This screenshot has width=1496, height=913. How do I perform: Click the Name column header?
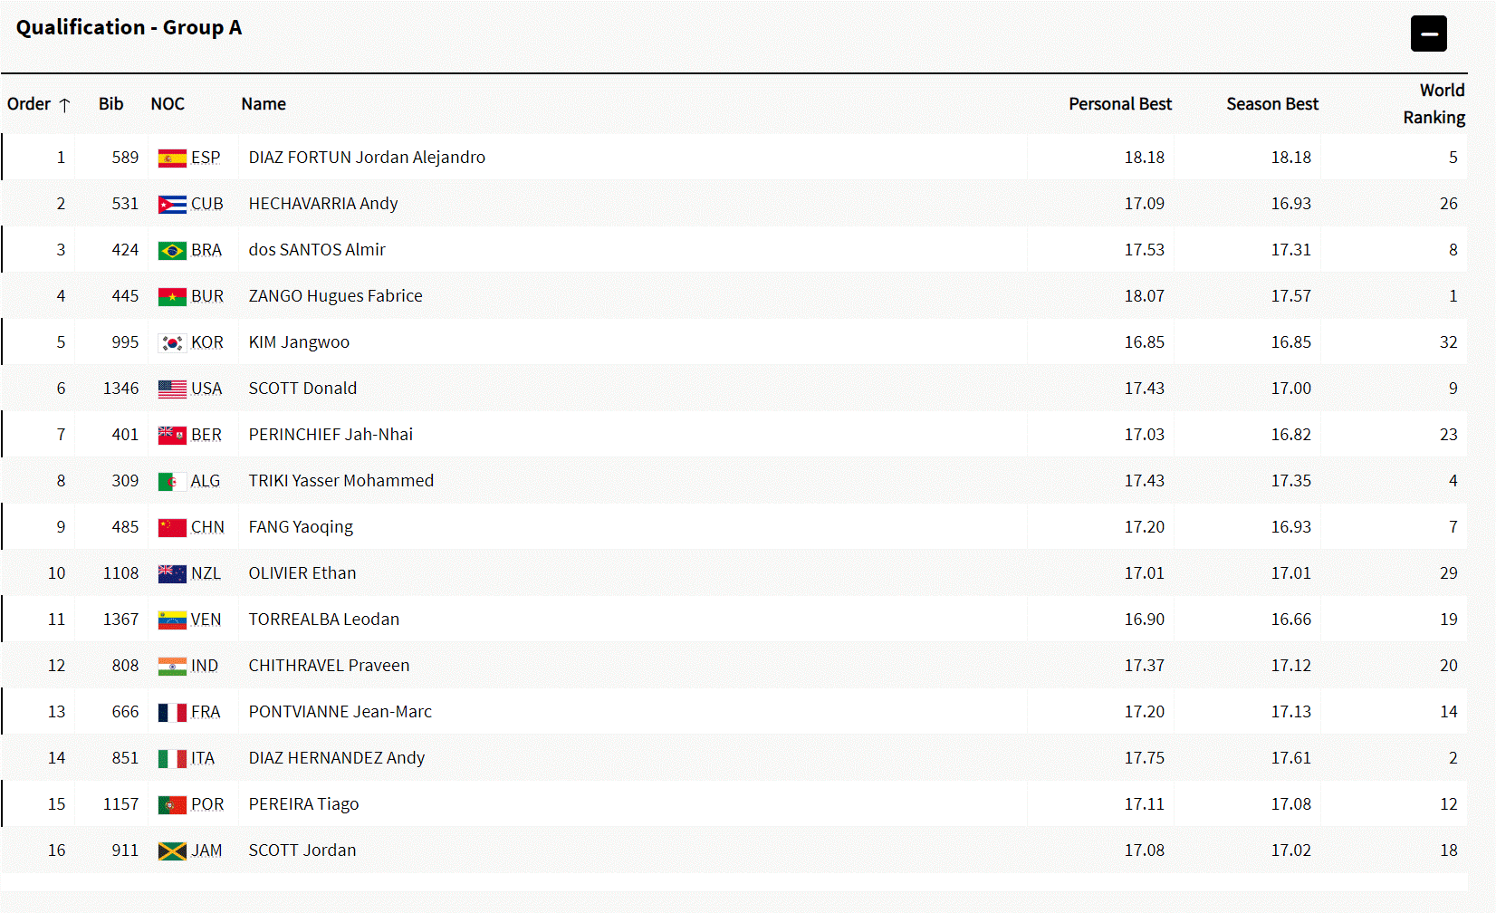point(264,104)
